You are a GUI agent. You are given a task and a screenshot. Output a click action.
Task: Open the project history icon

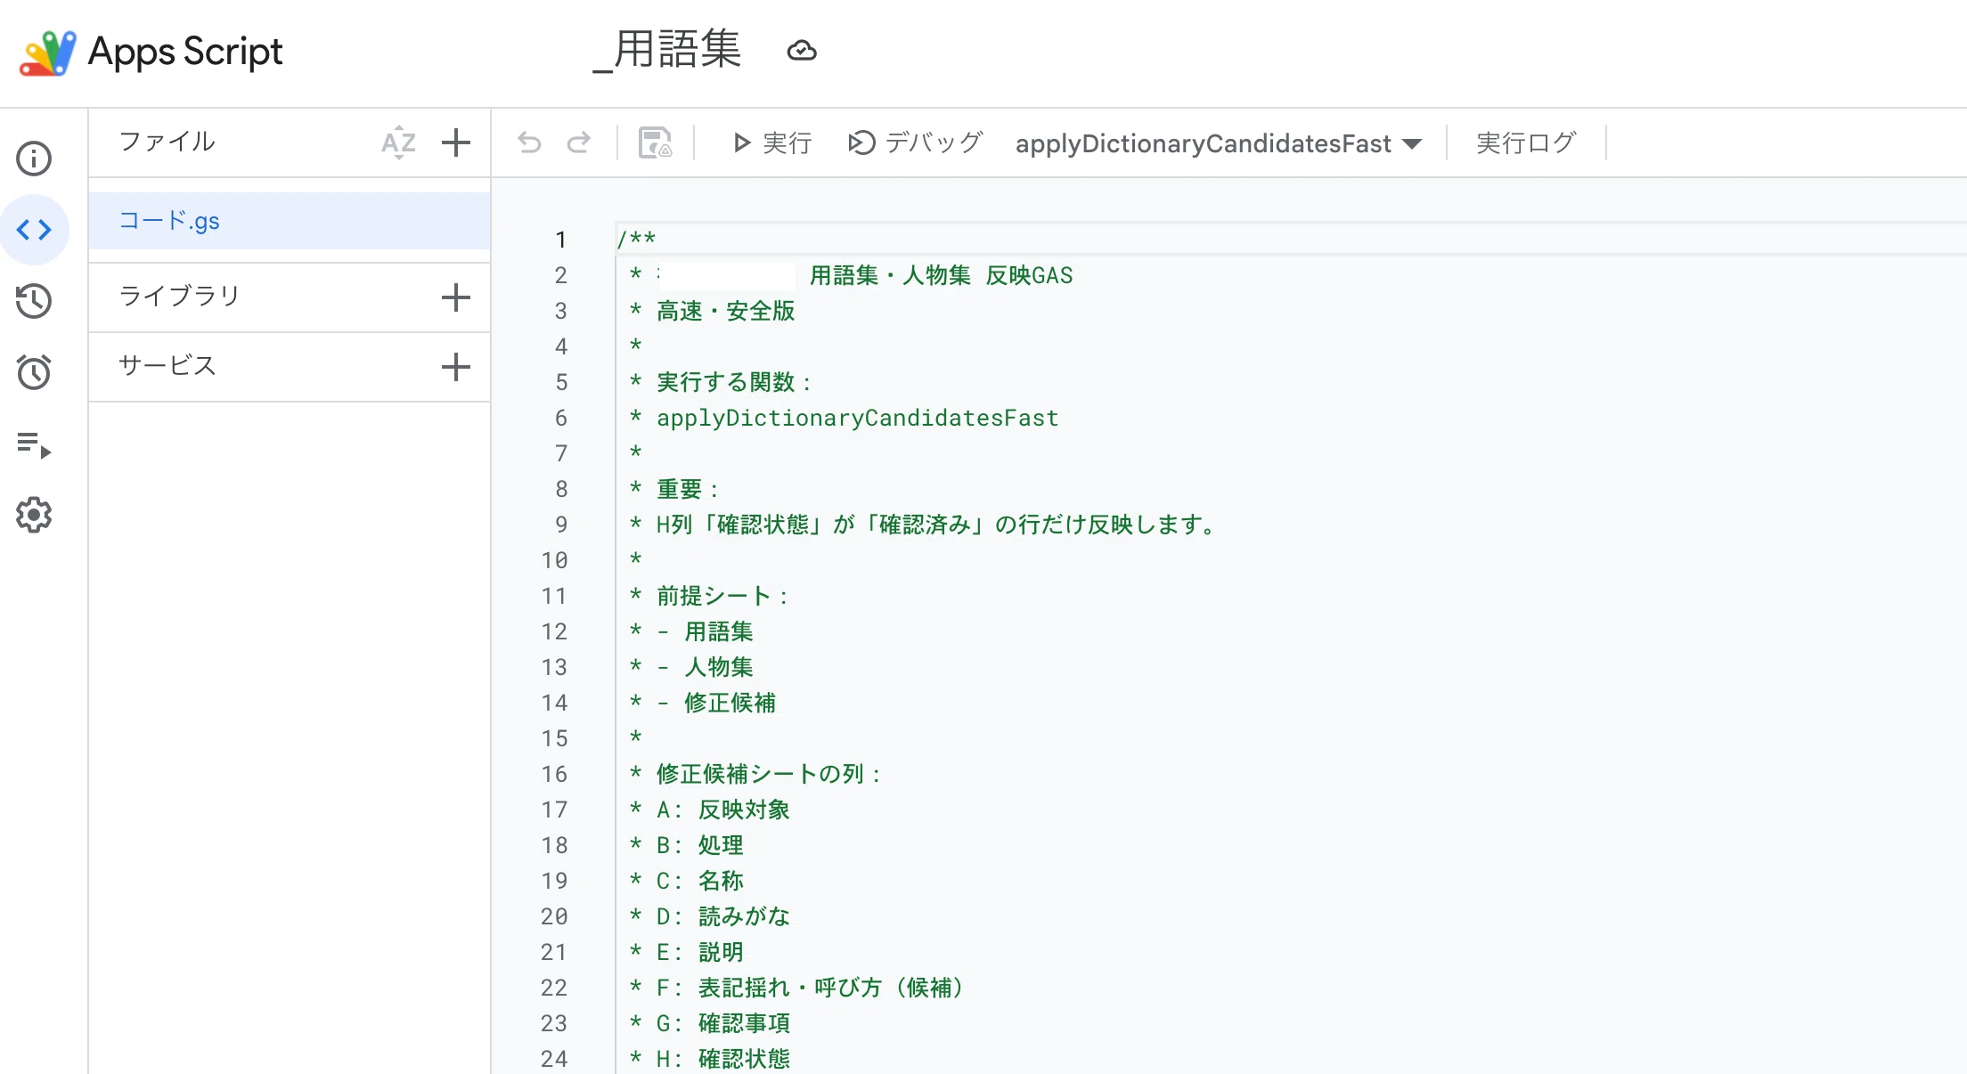click(34, 301)
